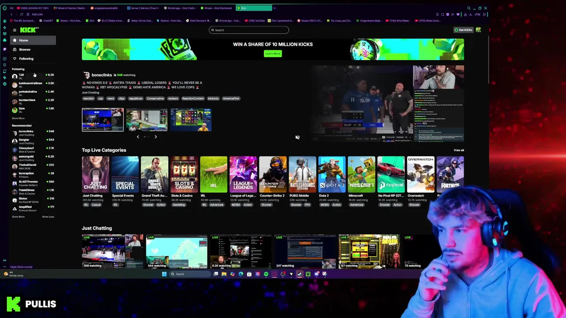The height and width of the screenshot is (318, 566).
Task: Open recommended channel Sangtar
Action: (33, 141)
